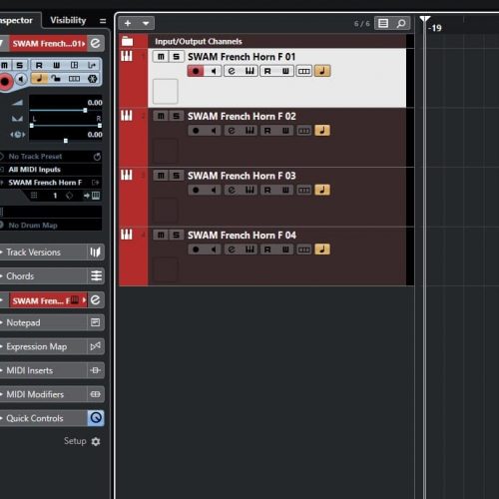Open the track list settings icon next to 6/6
Image resolution: width=499 pixels, height=499 pixels.
tap(383, 23)
